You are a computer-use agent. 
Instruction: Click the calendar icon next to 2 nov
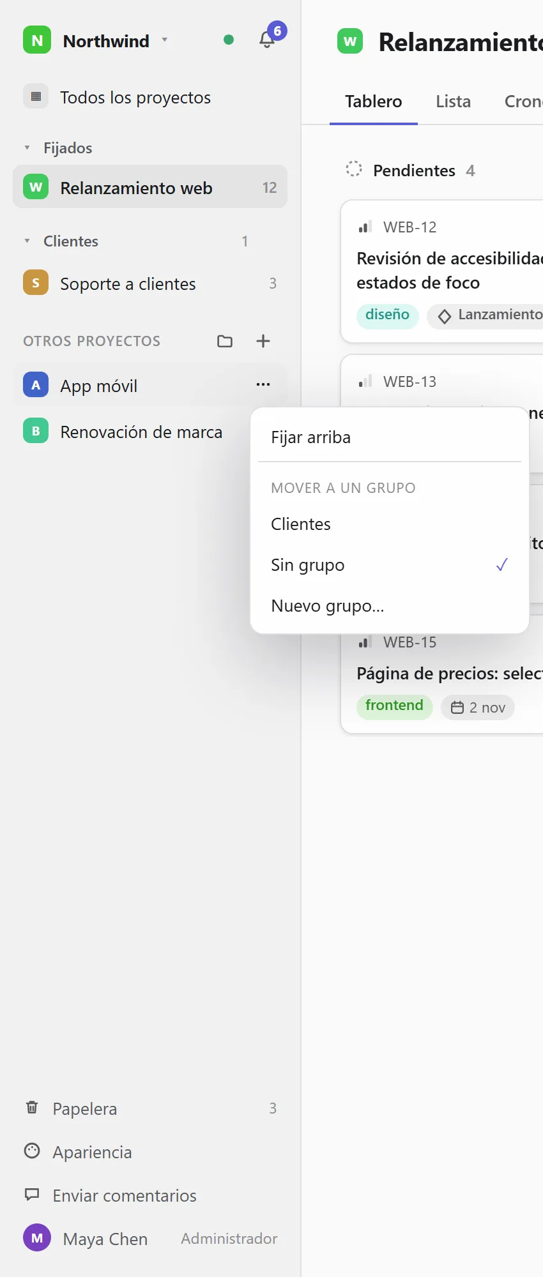457,707
